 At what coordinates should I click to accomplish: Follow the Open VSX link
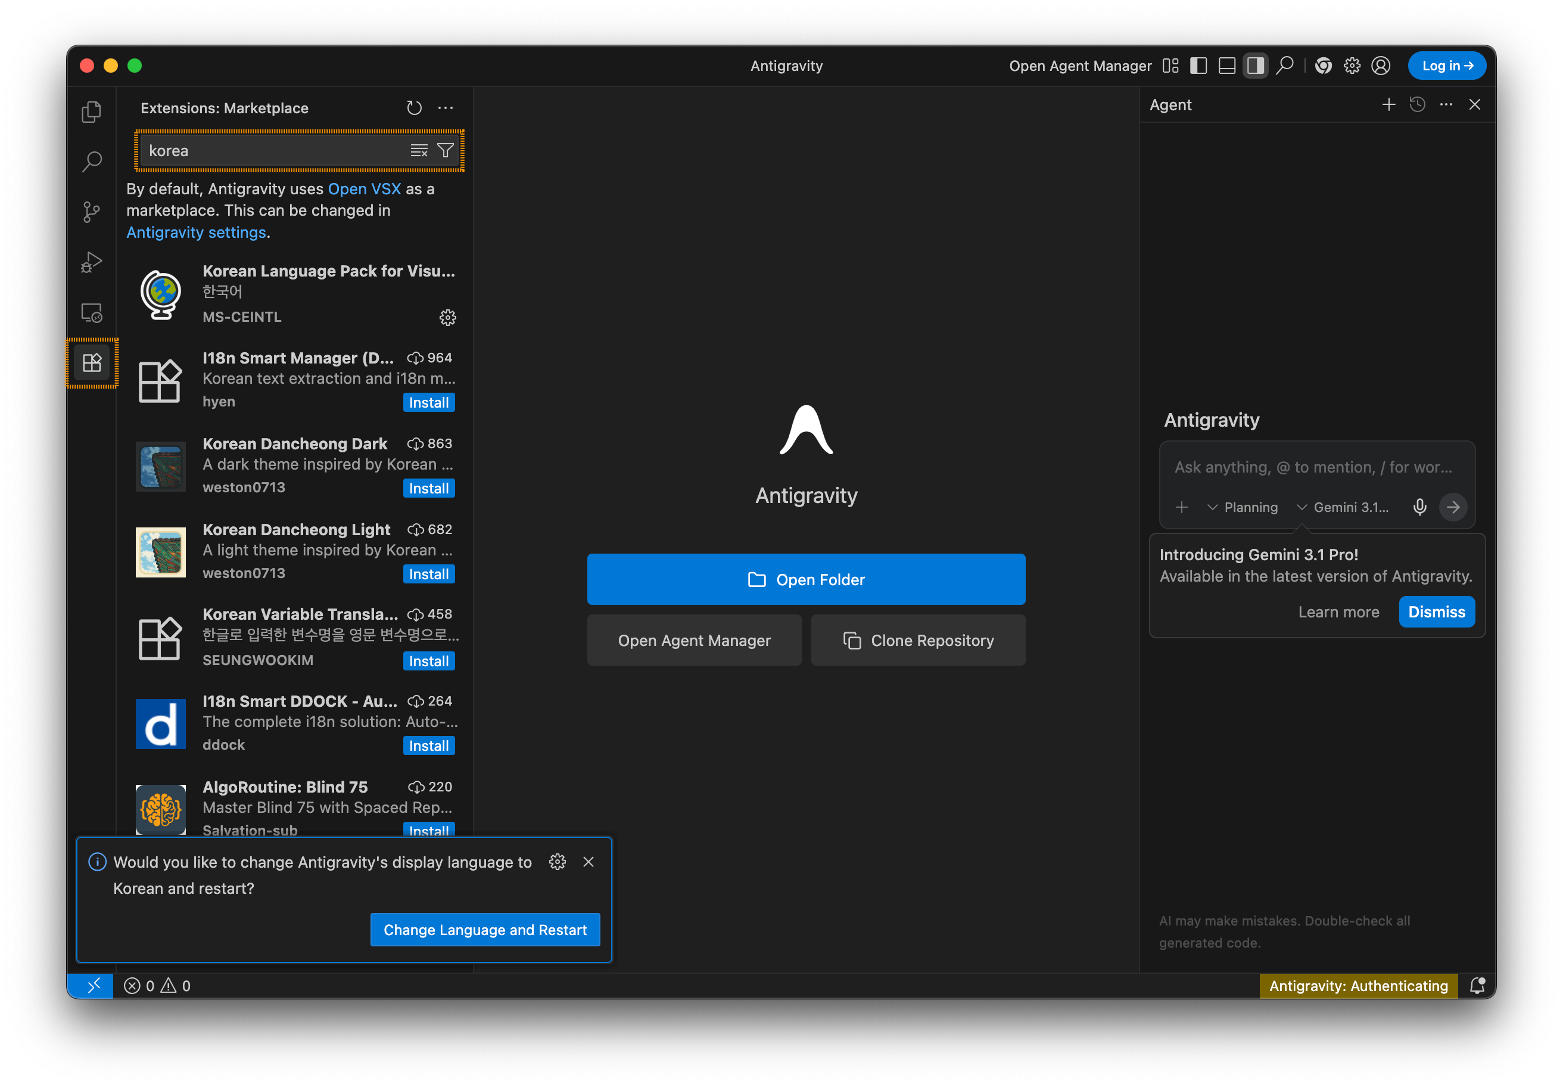pos(364,189)
